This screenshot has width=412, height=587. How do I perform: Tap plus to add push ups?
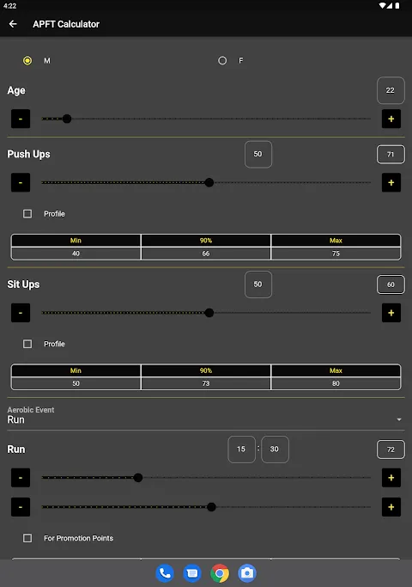coord(391,182)
